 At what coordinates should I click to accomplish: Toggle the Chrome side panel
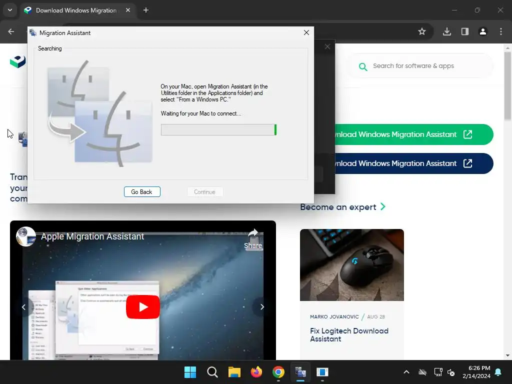pos(465,31)
